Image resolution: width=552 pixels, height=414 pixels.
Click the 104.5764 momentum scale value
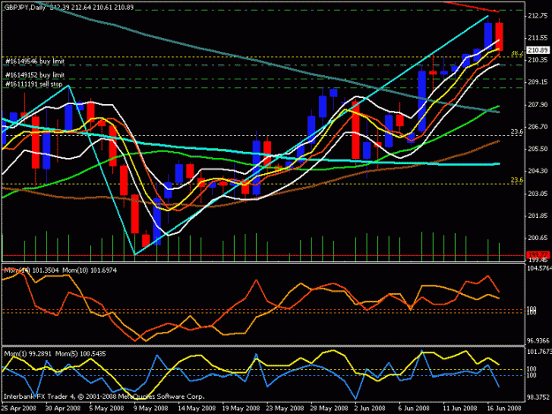point(539,268)
